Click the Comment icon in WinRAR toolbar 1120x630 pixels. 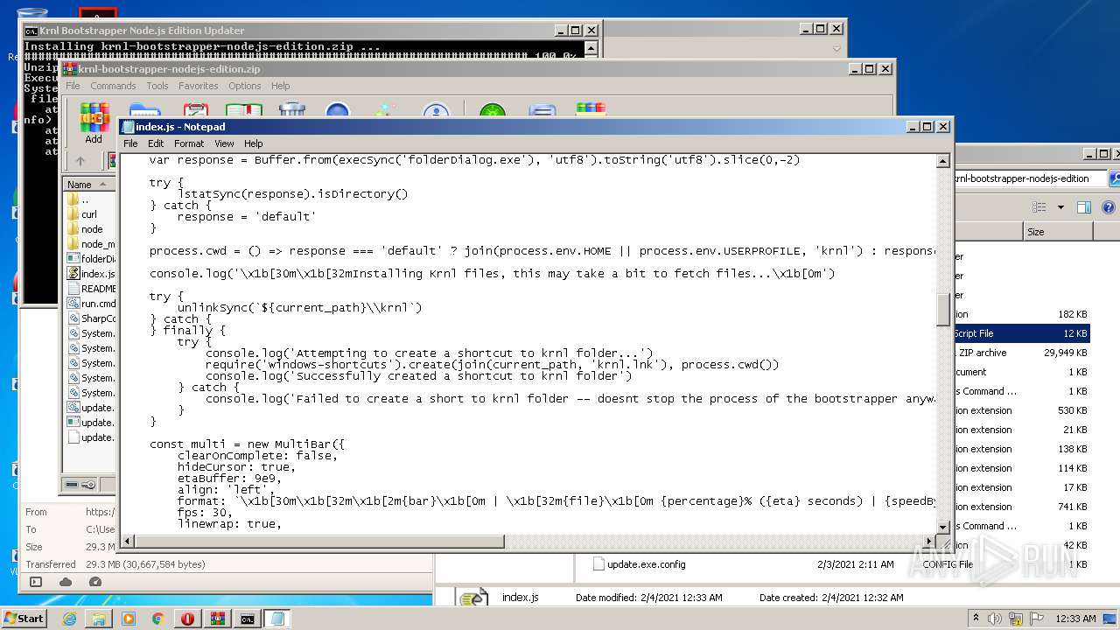click(542, 109)
